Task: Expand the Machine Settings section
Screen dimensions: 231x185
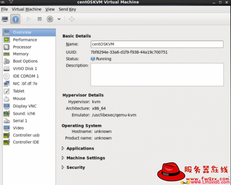Action: pyautogui.click(x=63, y=158)
